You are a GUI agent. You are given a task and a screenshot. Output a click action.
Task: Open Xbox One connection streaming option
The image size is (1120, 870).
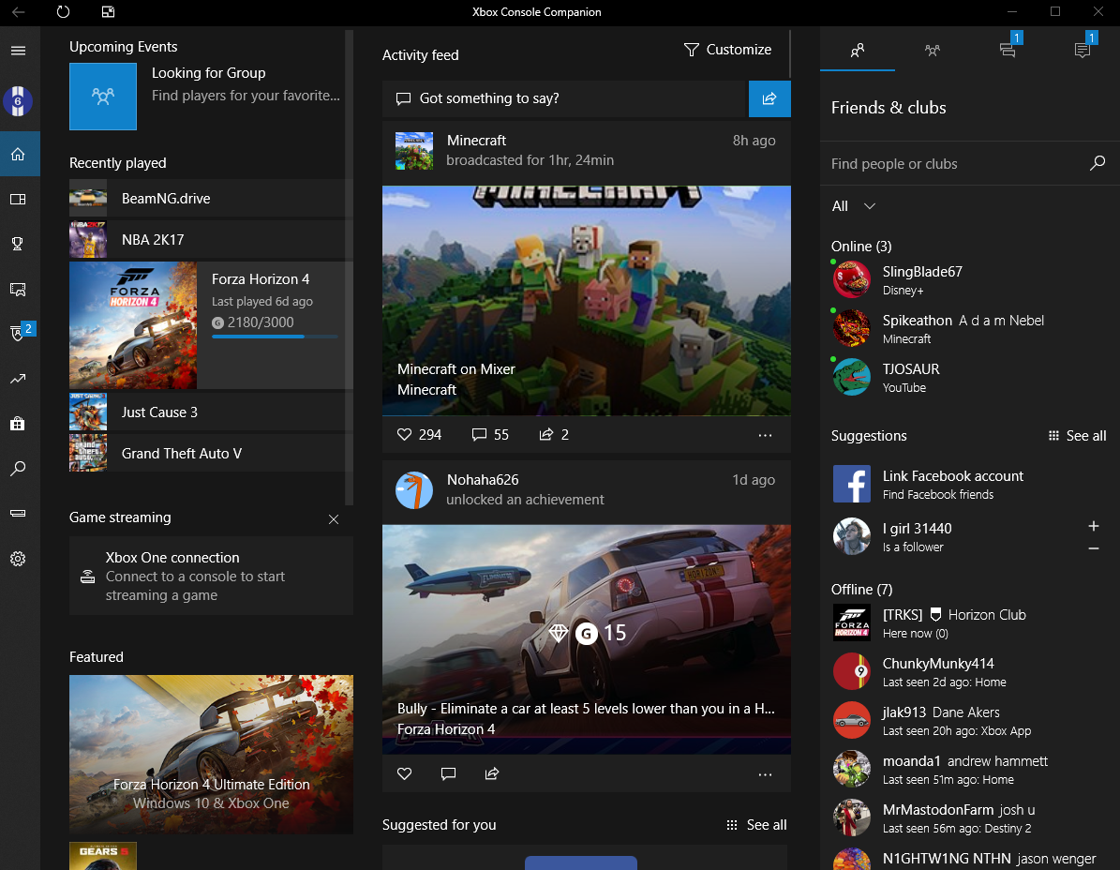(x=212, y=576)
